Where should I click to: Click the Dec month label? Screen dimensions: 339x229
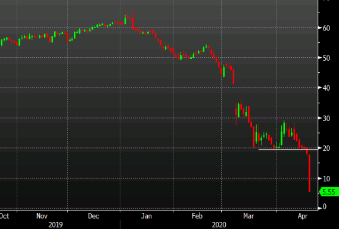point(94,216)
